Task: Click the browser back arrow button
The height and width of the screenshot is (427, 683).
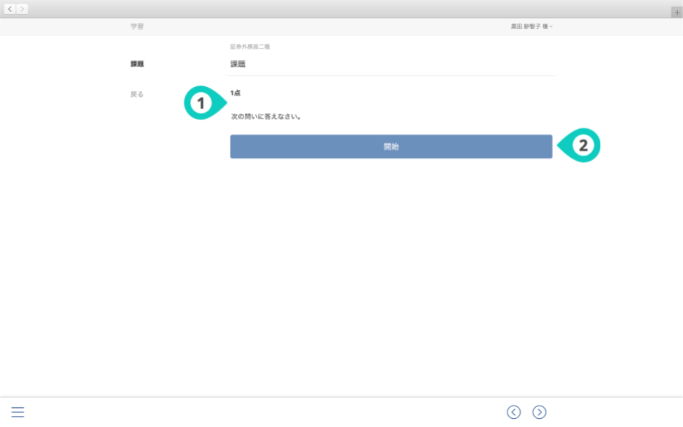Action: (x=10, y=9)
